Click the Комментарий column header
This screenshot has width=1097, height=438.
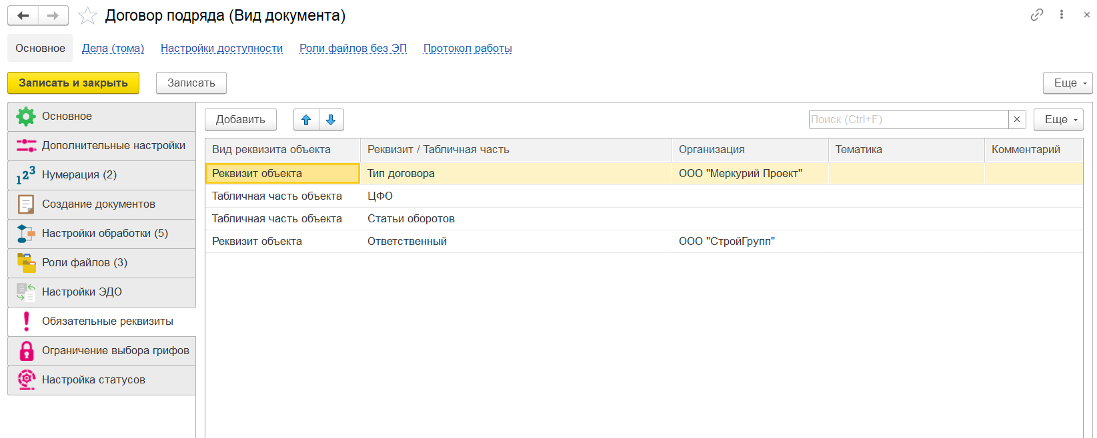pos(1034,150)
